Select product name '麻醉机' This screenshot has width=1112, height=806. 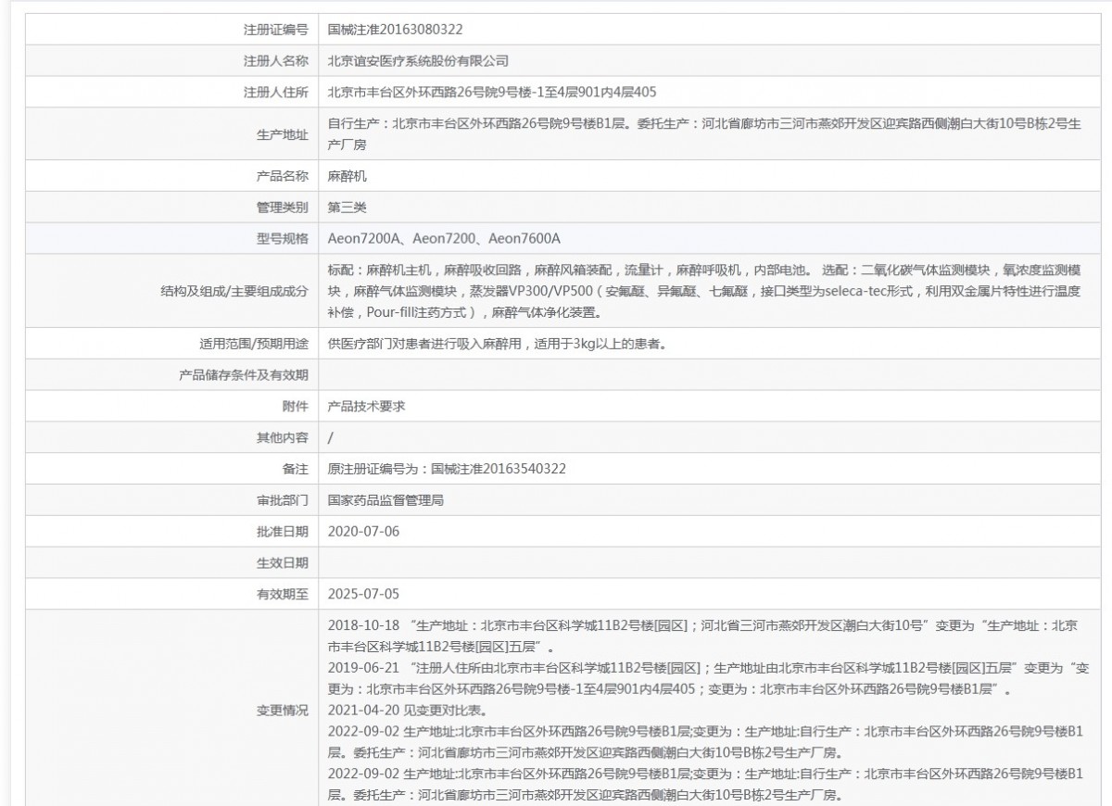[x=348, y=175]
